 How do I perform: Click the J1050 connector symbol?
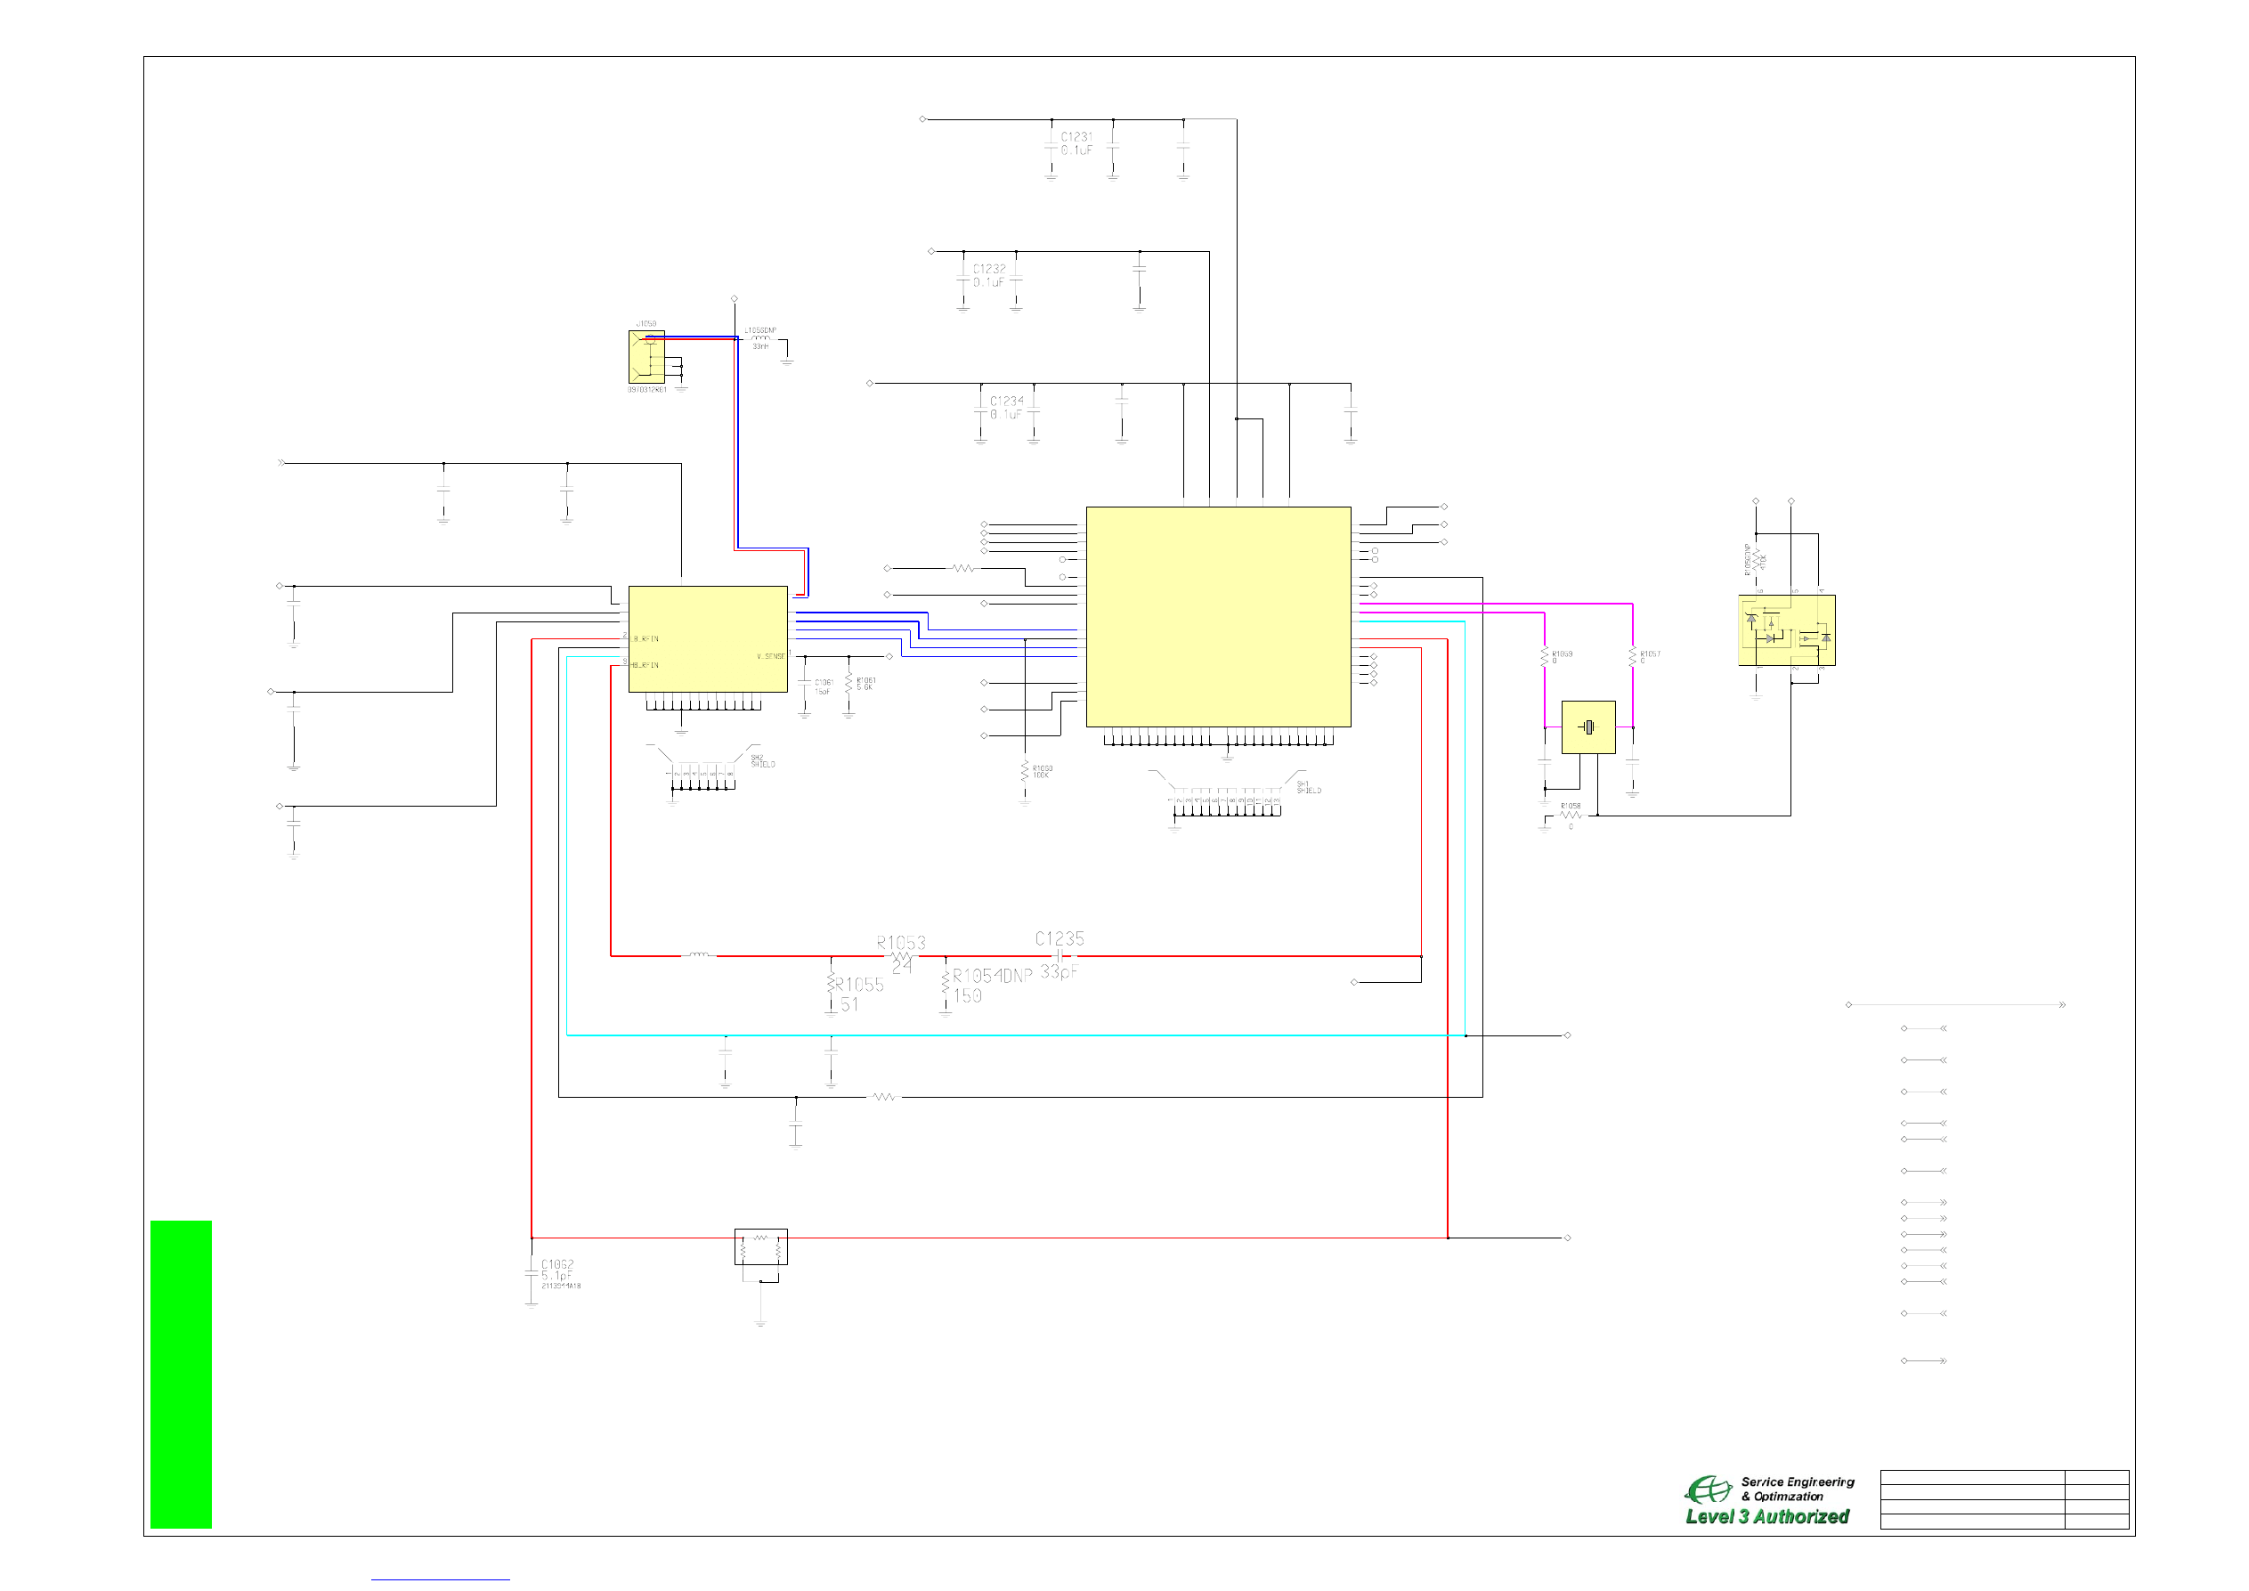point(646,357)
